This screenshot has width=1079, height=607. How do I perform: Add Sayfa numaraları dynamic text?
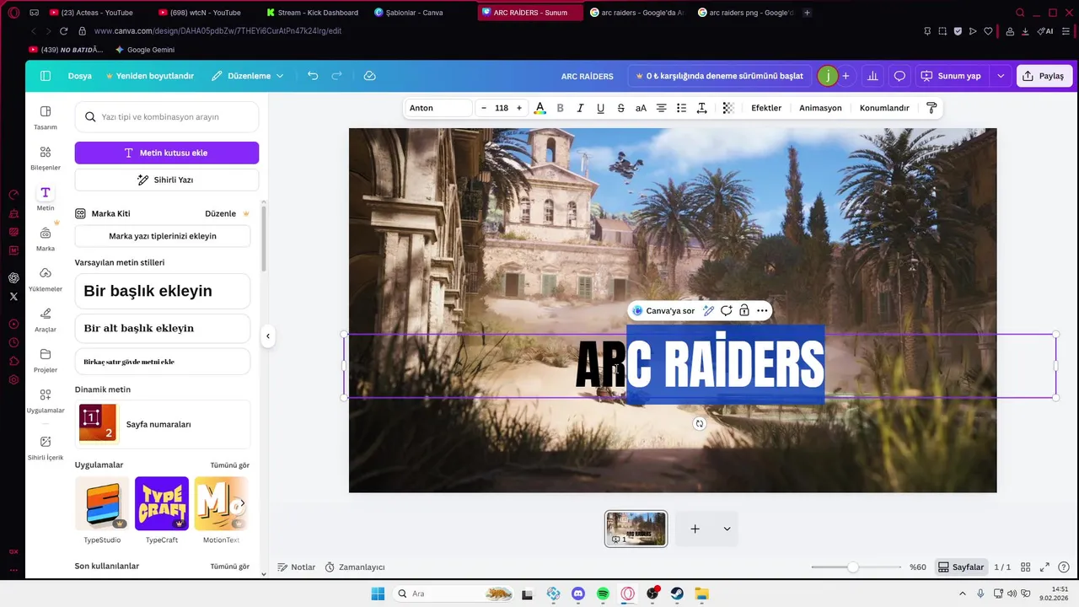(163, 424)
